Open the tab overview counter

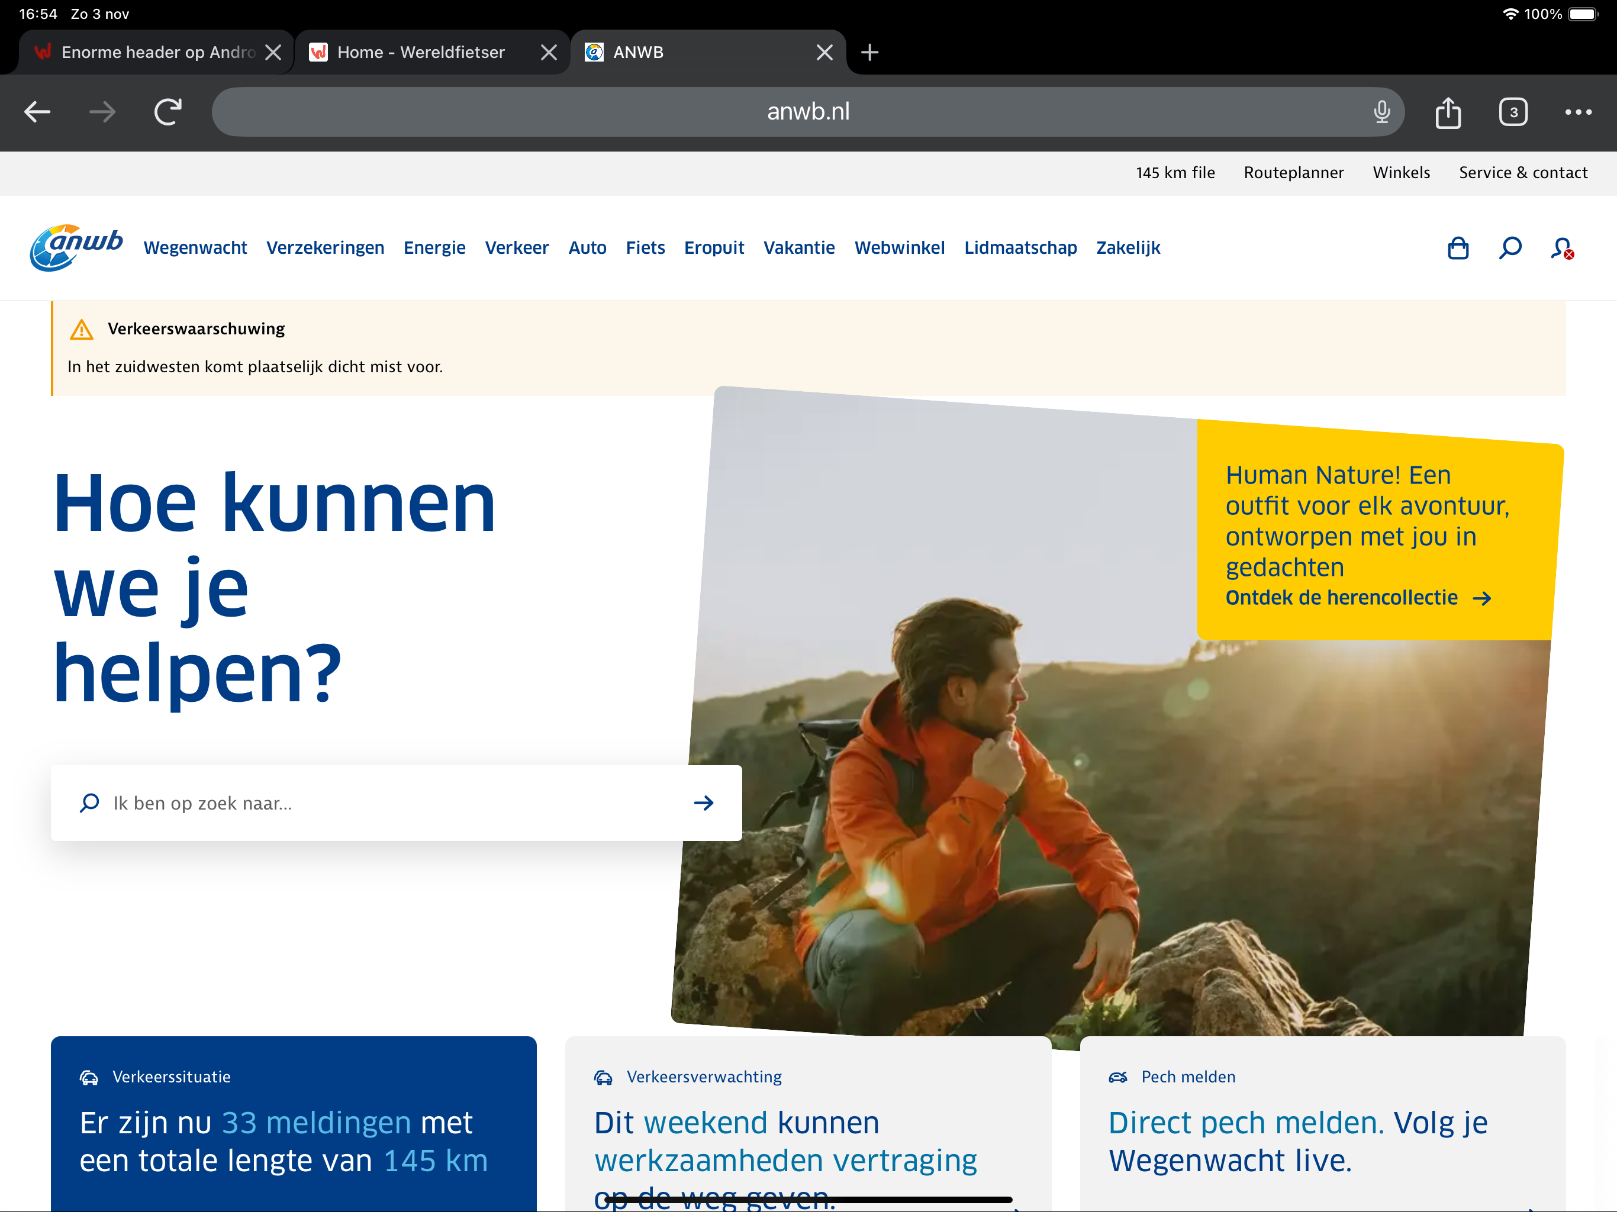pyautogui.click(x=1512, y=112)
